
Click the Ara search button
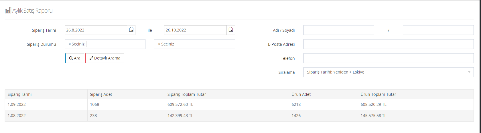(x=74, y=58)
